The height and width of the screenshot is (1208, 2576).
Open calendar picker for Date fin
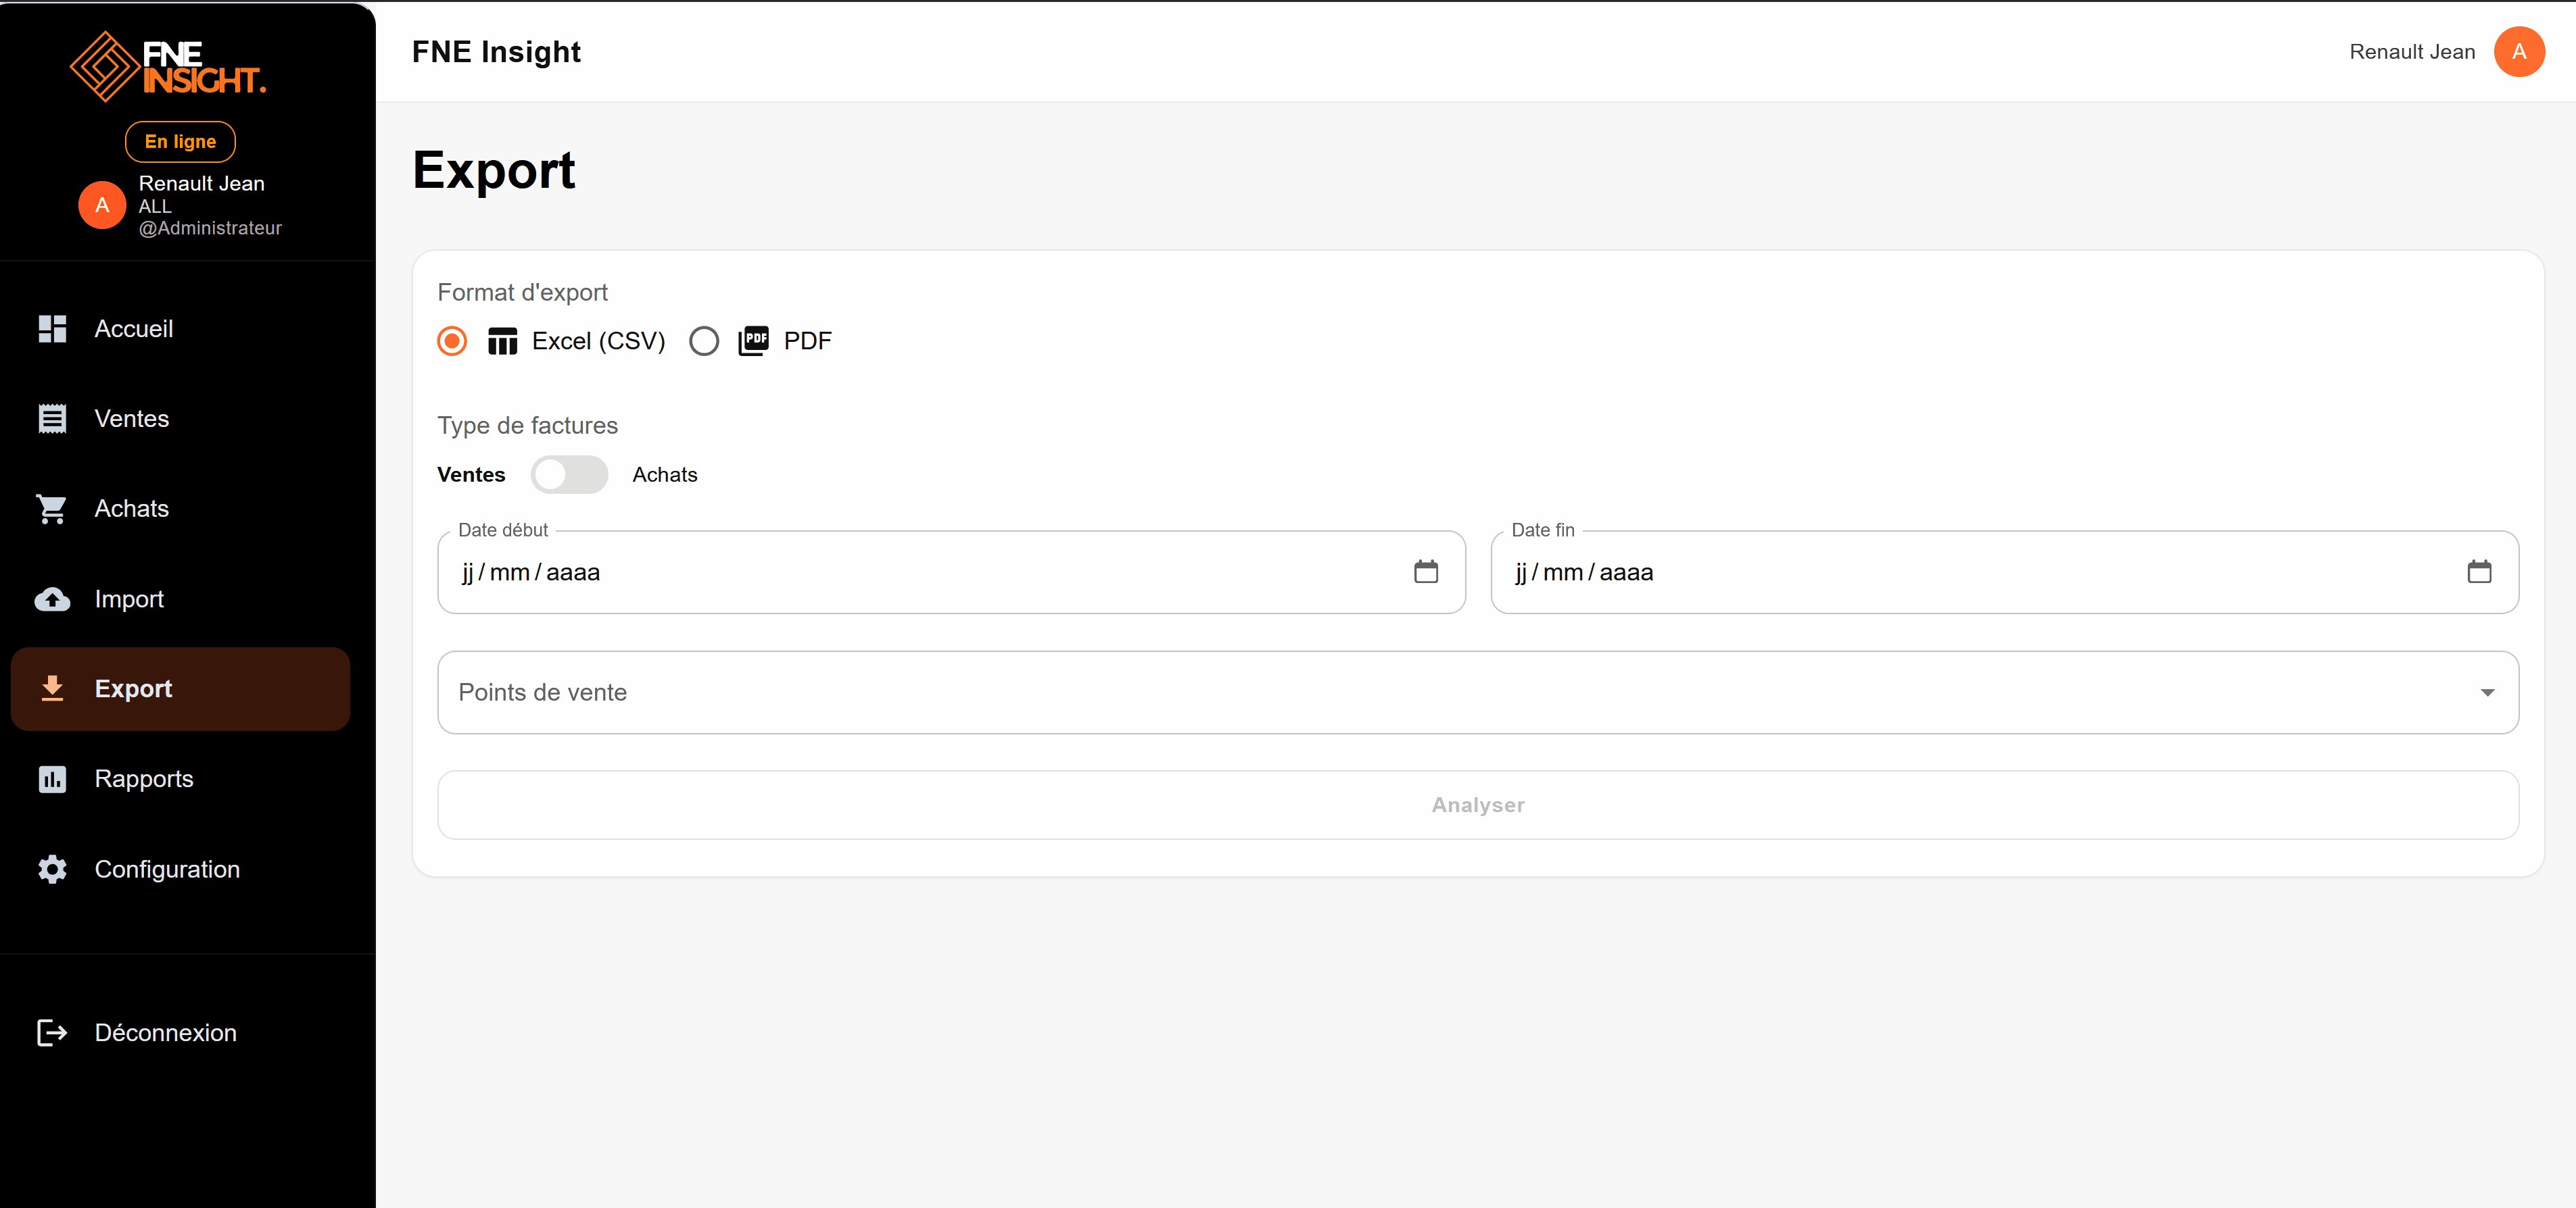pyautogui.click(x=2478, y=572)
